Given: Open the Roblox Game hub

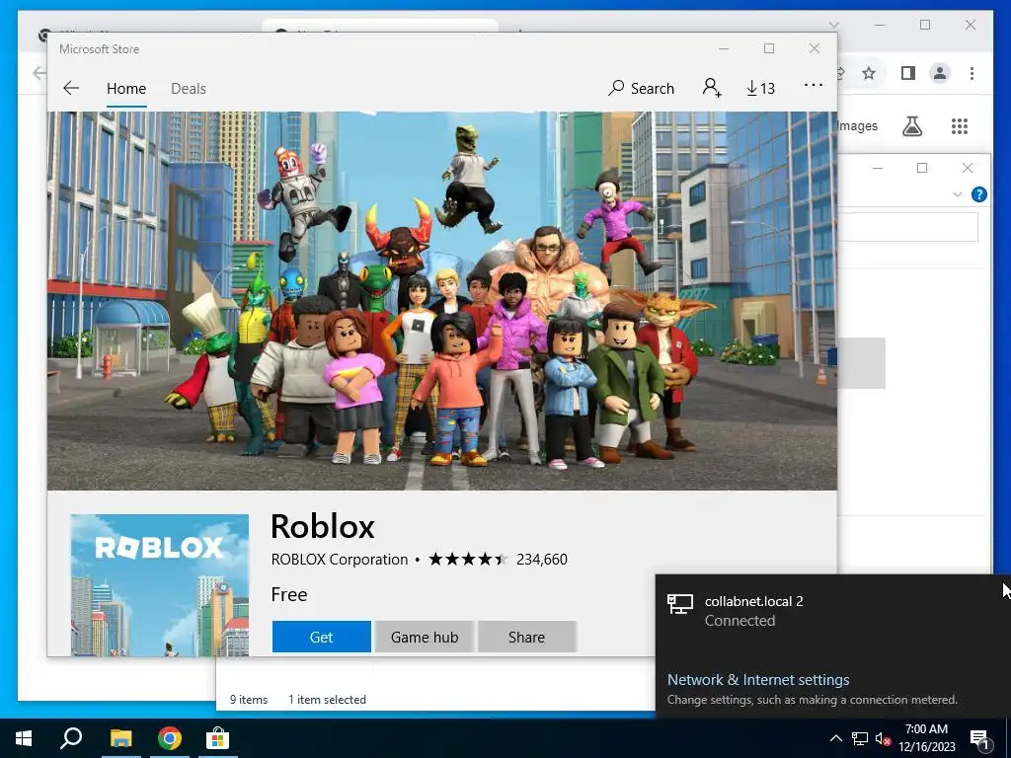Looking at the screenshot, I should tap(425, 637).
